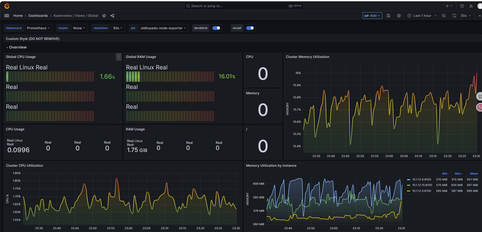Image resolution: width=482 pixels, height=232 pixels.
Task: Click the Grafana logo icon
Action: (7, 6)
